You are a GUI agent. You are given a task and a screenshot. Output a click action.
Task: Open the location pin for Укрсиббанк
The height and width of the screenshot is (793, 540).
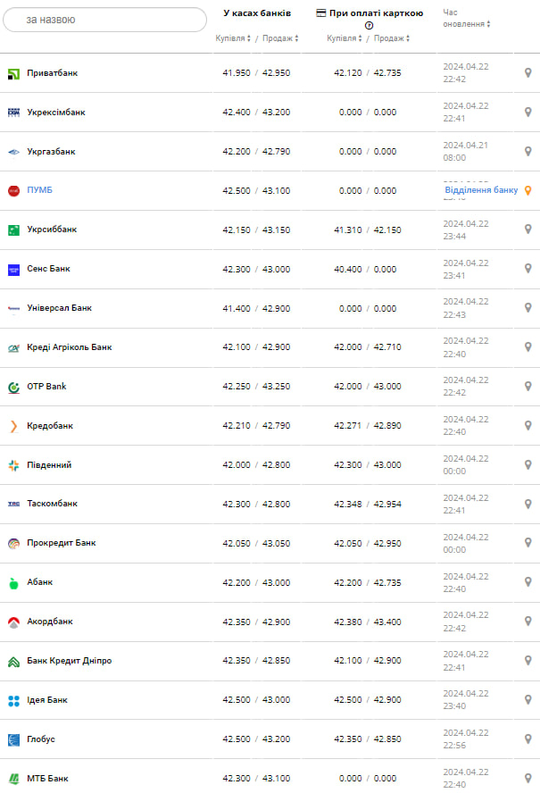(x=528, y=230)
